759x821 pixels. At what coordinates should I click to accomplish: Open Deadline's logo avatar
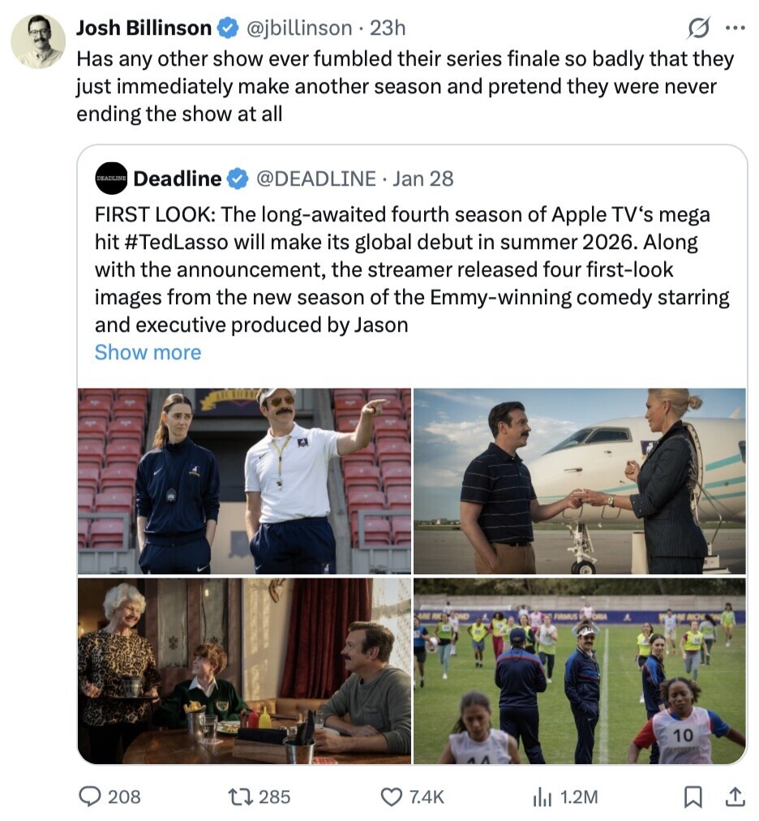pyautogui.click(x=111, y=178)
